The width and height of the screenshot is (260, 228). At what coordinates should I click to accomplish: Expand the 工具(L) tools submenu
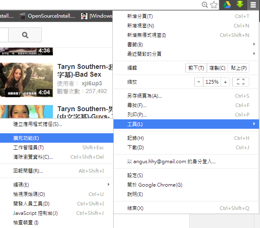pos(186,124)
